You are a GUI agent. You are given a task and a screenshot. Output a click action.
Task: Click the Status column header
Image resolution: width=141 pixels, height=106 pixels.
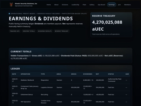(111, 74)
